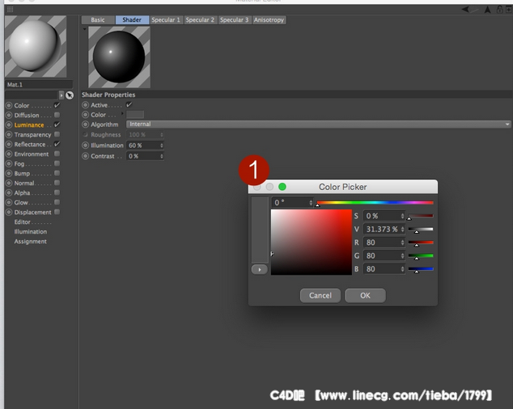Click the search field arrow button in material panel
Screen dimensions: 513x409
tap(61, 95)
